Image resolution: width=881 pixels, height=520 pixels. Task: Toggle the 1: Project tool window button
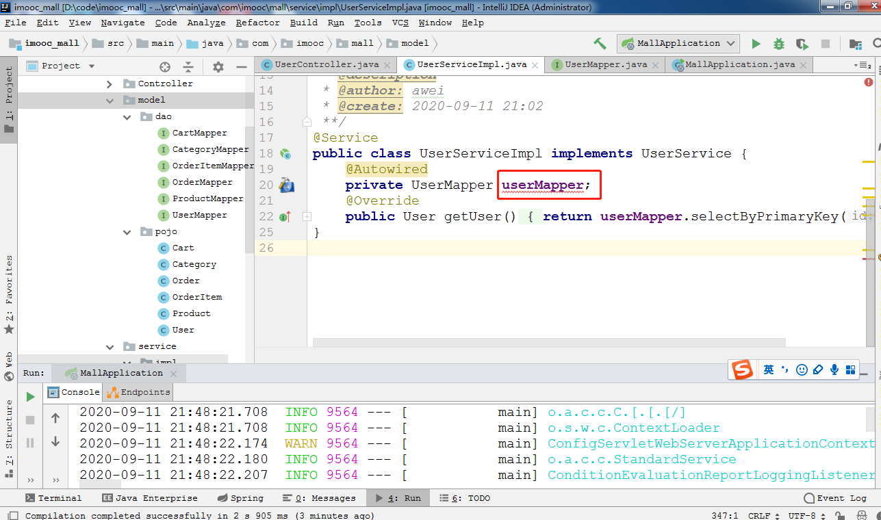9,101
